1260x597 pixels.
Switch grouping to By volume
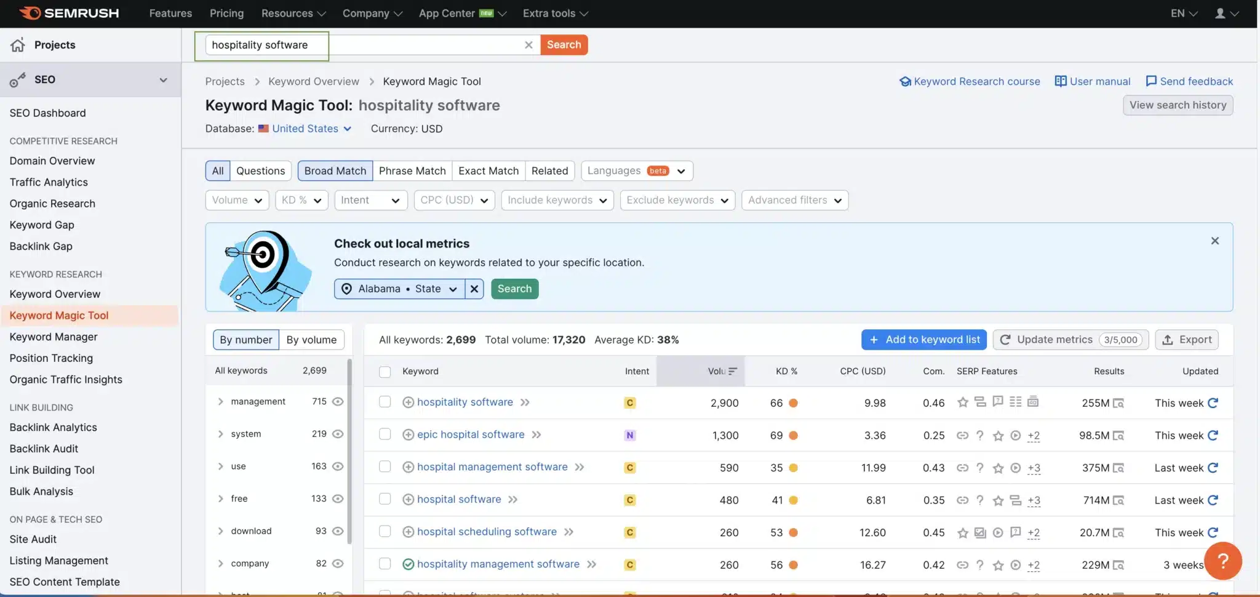point(311,340)
